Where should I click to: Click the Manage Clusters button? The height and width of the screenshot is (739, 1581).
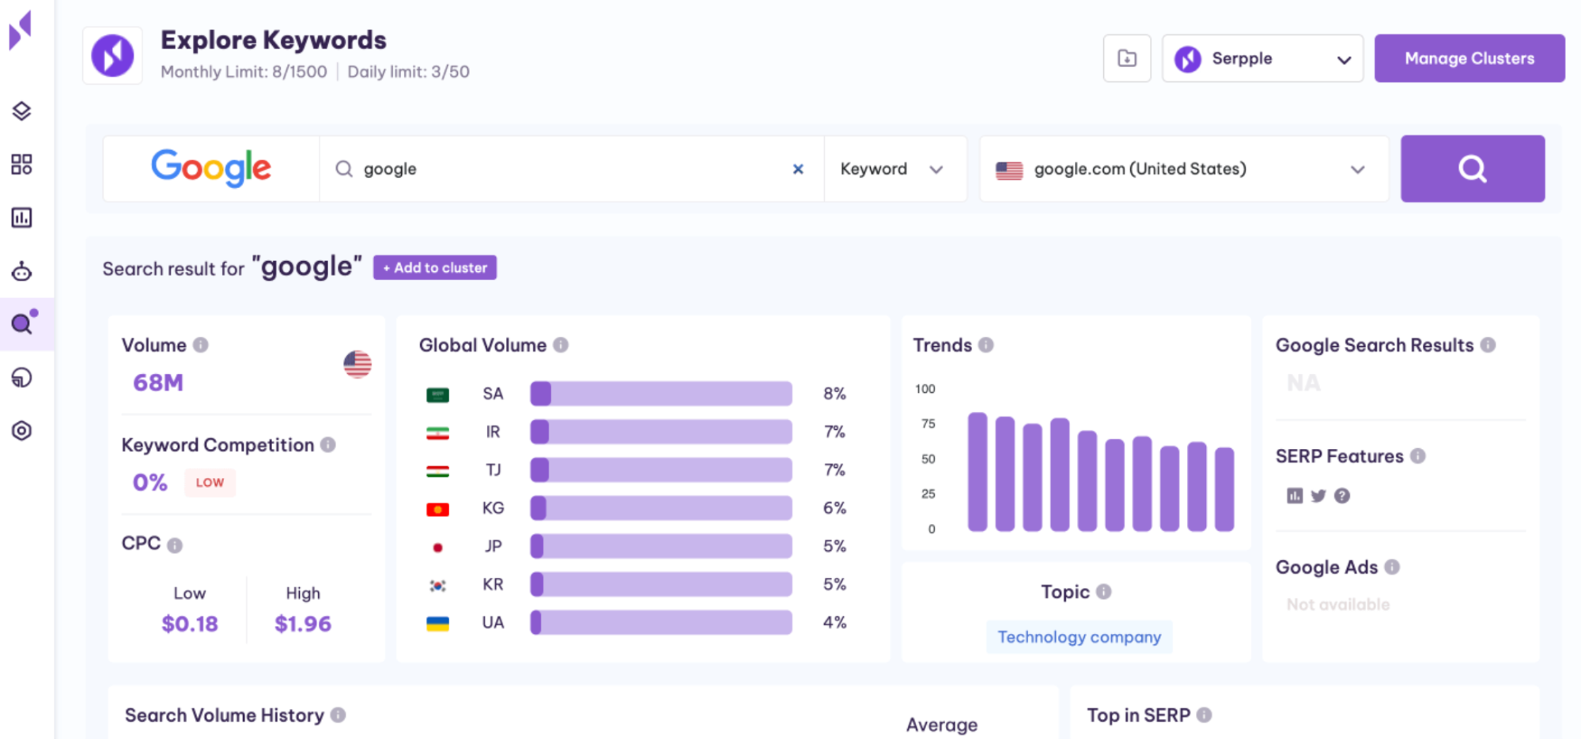(x=1469, y=58)
